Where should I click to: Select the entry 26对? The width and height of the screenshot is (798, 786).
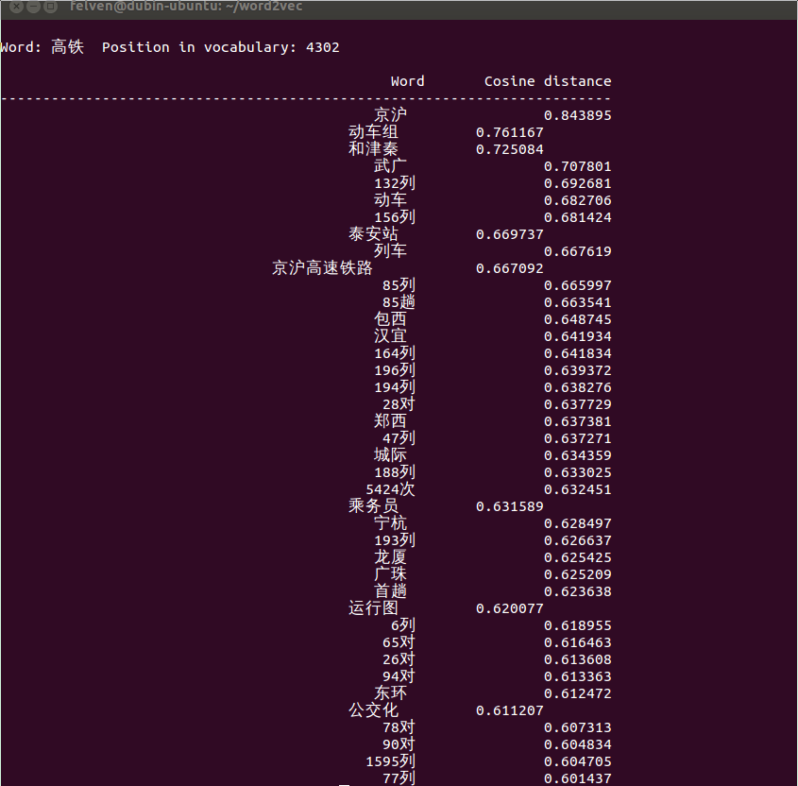click(399, 659)
